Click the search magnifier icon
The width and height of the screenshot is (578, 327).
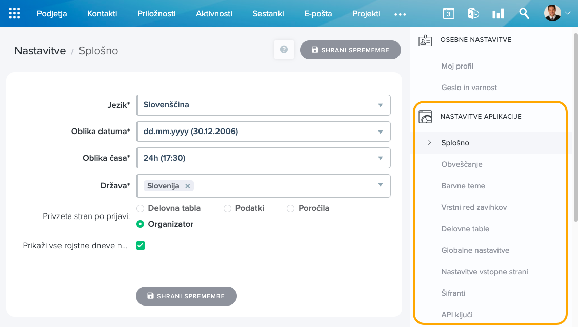coord(524,14)
